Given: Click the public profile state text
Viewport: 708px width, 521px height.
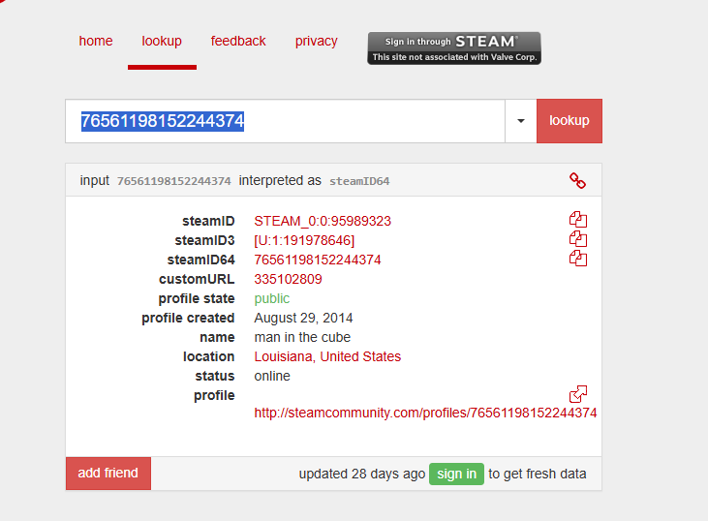Looking at the screenshot, I should click(x=272, y=299).
